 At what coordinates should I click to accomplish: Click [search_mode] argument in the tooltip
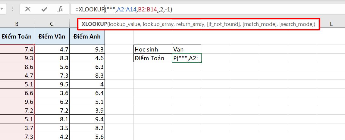[x=296, y=24]
